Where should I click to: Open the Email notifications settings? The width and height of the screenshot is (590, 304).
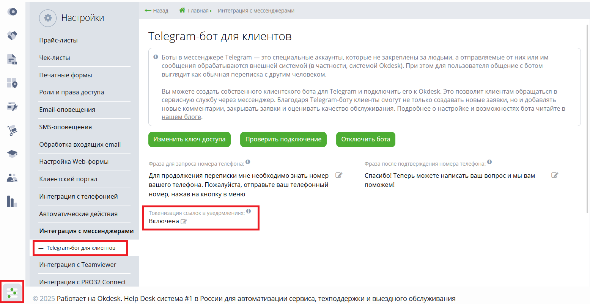click(67, 110)
